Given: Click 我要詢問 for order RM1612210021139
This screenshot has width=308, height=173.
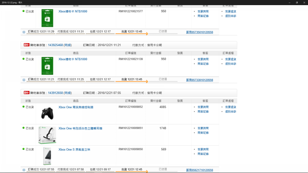Looking at the screenshot, I should pos(203,59).
